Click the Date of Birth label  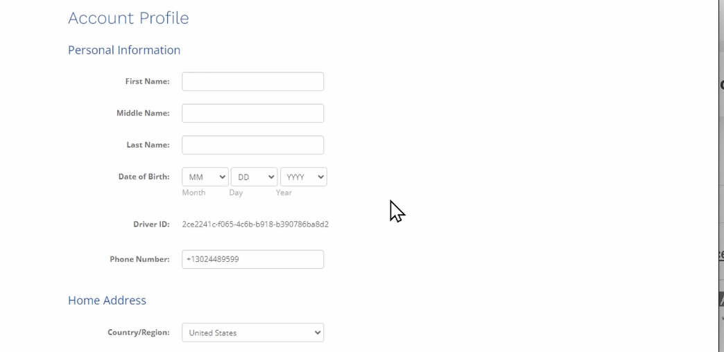tap(144, 177)
